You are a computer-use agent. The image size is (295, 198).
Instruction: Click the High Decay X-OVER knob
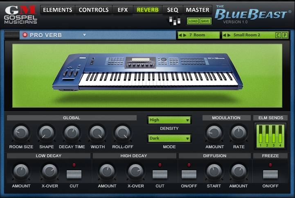135,171
